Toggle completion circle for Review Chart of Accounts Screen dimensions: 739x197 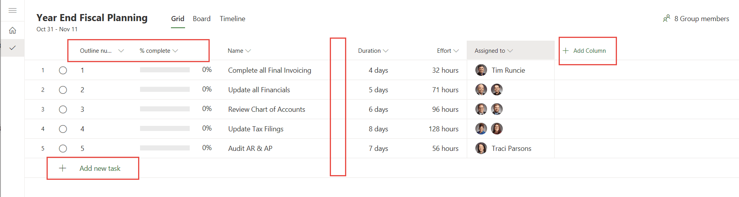[x=63, y=109]
